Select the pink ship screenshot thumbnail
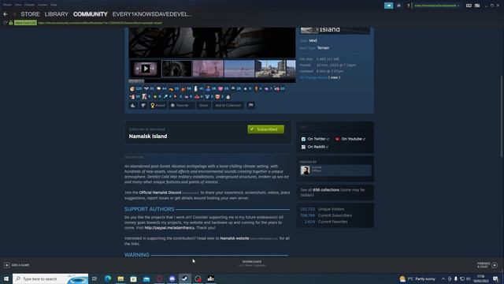The width and height of the screenshot is (504, 284). pyautogui.click(x=208, y=69)
